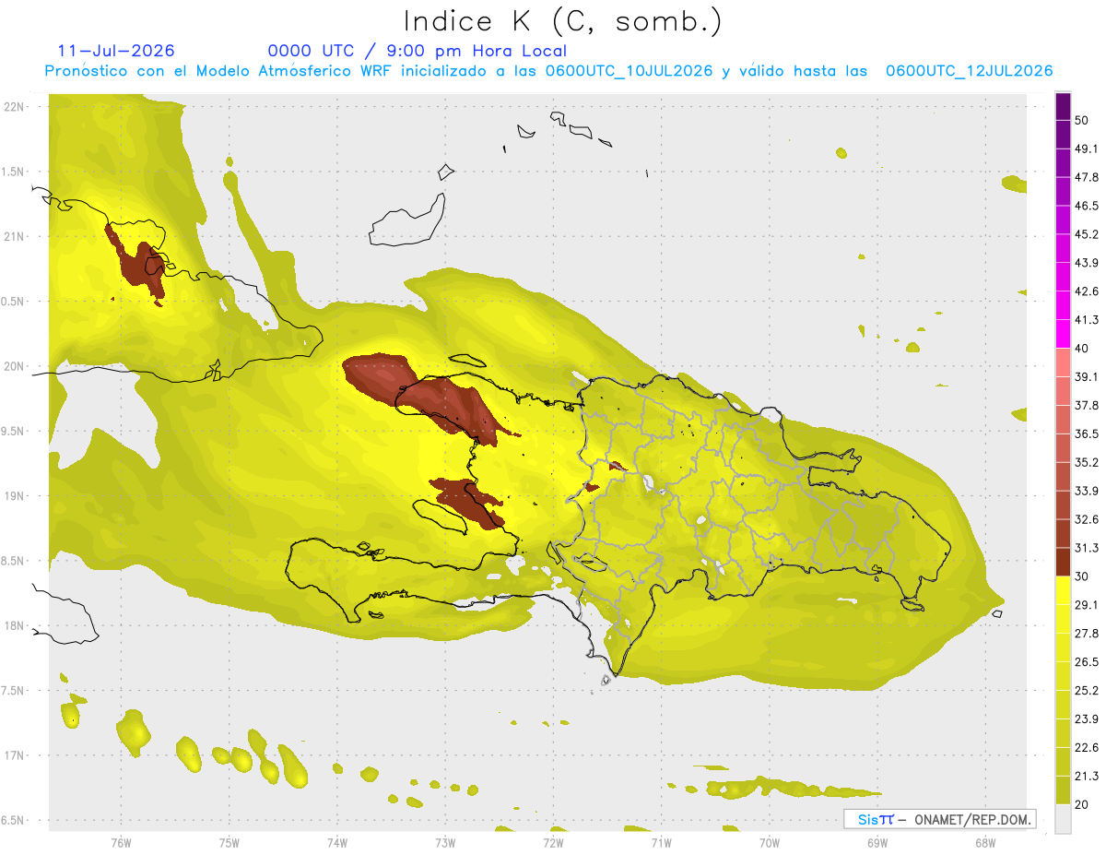Click the colorbar label '45.2'
The height and width of the screenshot is (855, 1106).
click(1086, 234)
